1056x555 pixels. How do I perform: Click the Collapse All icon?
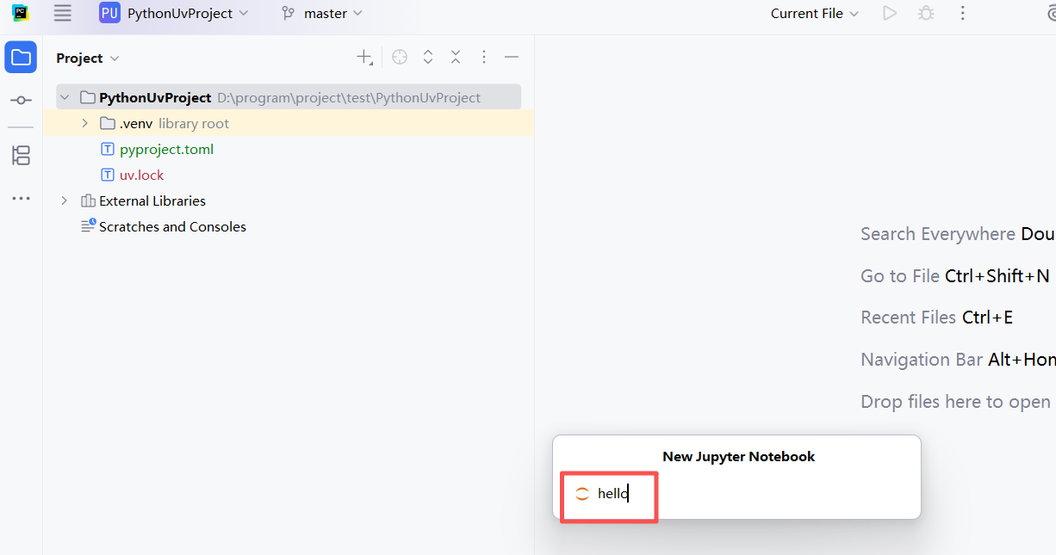point(456,58)
